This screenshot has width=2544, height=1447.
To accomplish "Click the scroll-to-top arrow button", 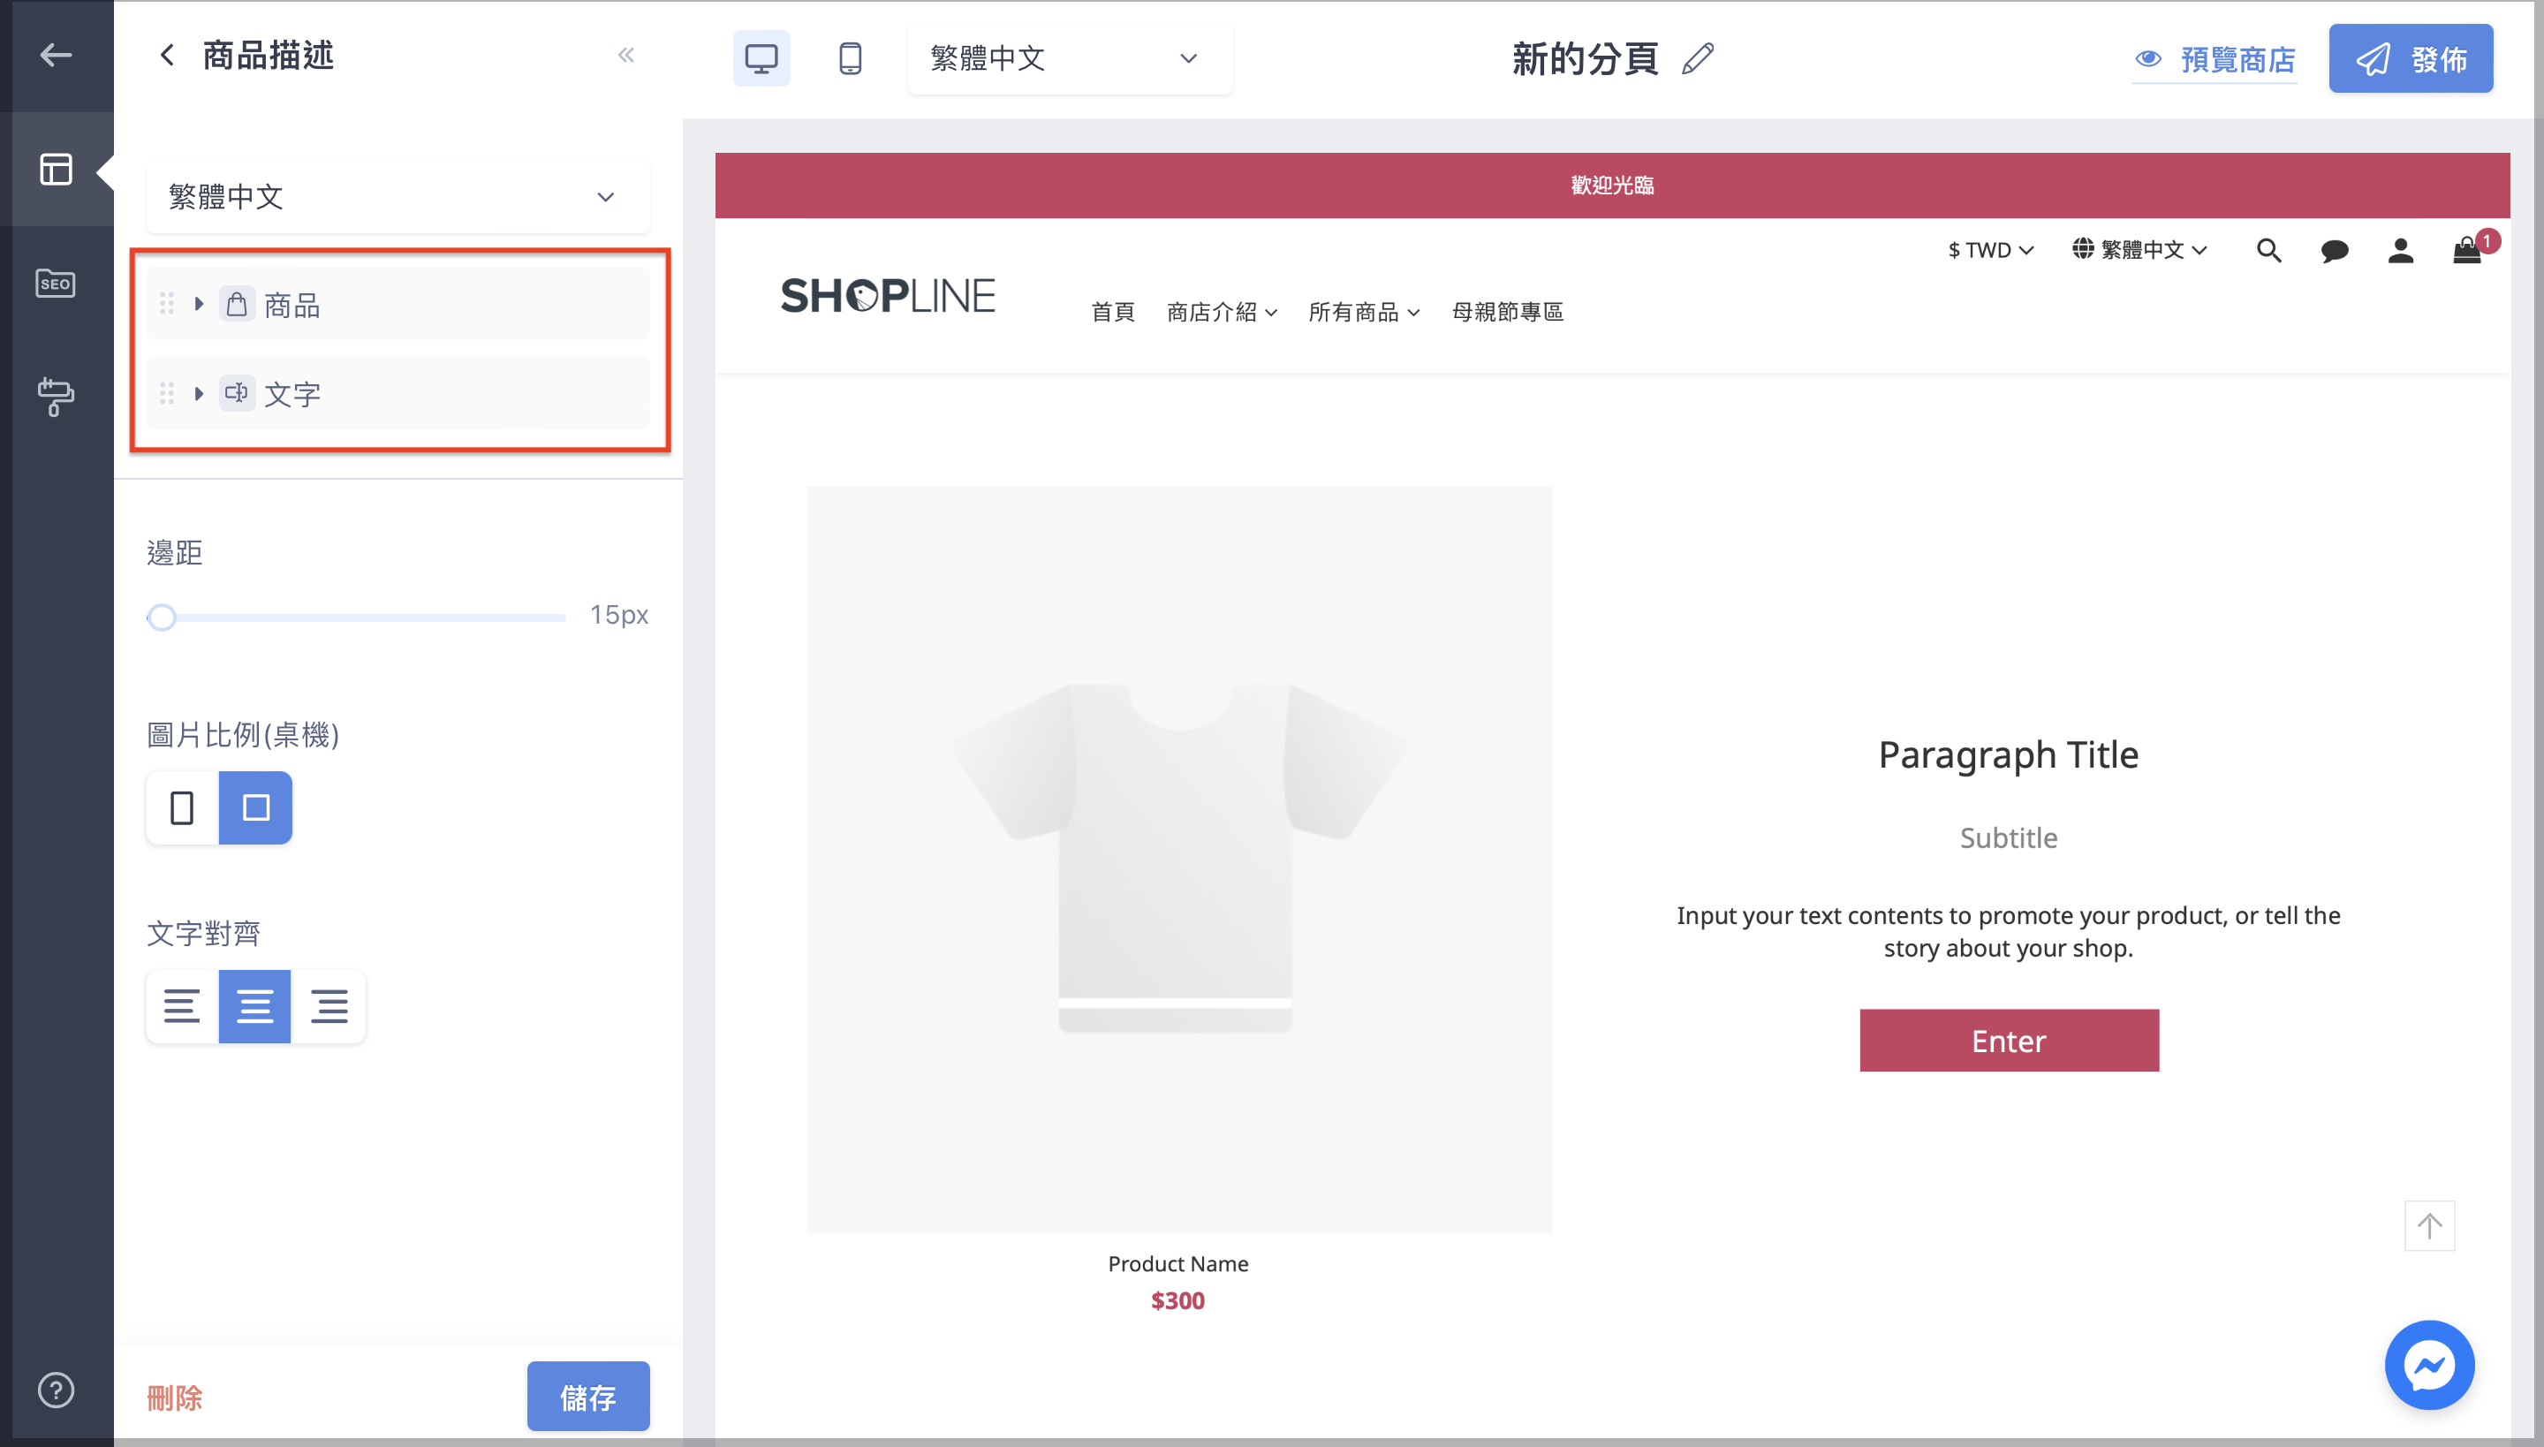I will tap(2430, 1226).
